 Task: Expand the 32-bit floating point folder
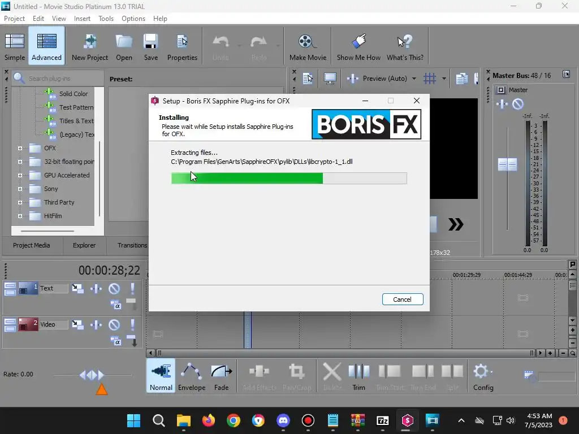(x=20, y=162)
